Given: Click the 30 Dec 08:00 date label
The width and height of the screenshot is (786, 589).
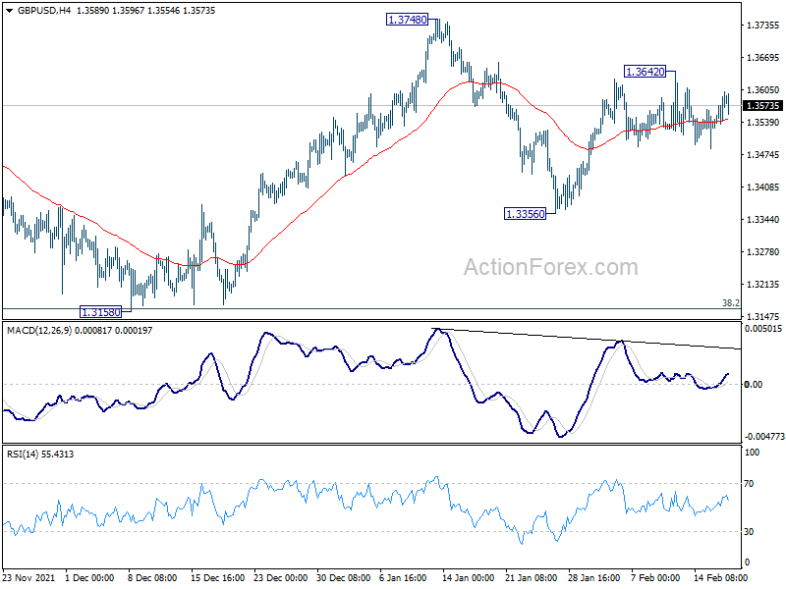Looking at the screenshot, I should [343, 577].
